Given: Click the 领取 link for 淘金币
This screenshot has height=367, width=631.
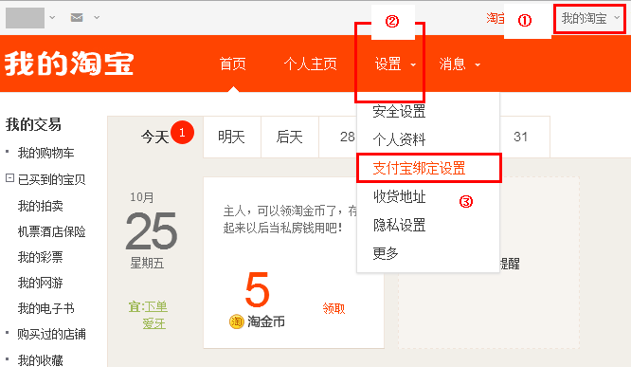Looking at the screenshot, I should (334, 308).
